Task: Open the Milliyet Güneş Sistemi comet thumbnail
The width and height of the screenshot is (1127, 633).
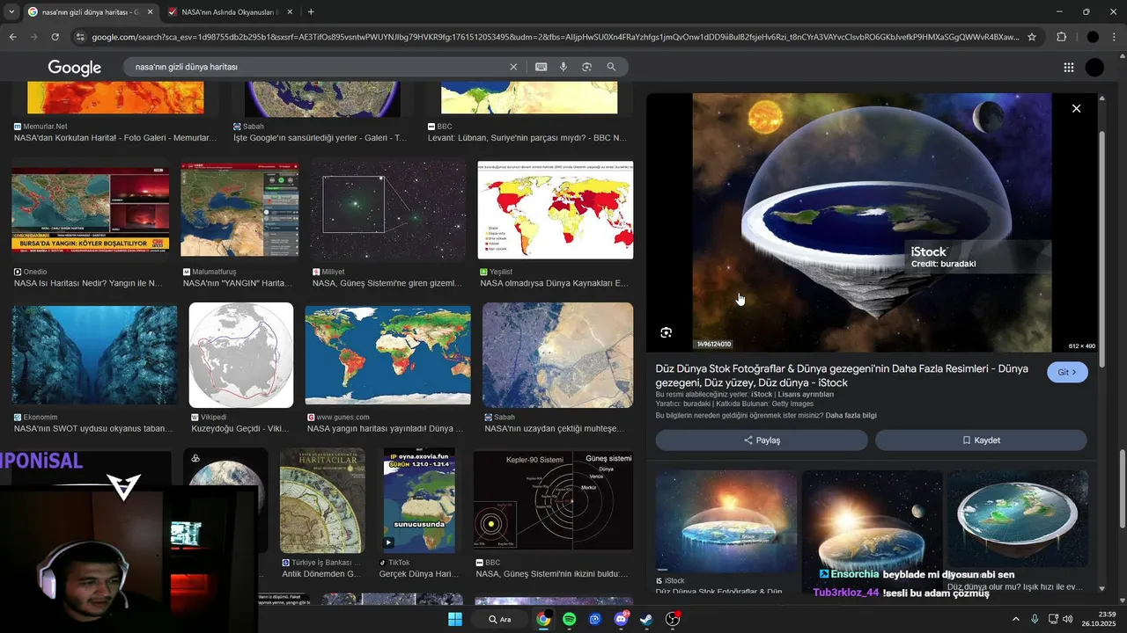Action: [387, 209]
